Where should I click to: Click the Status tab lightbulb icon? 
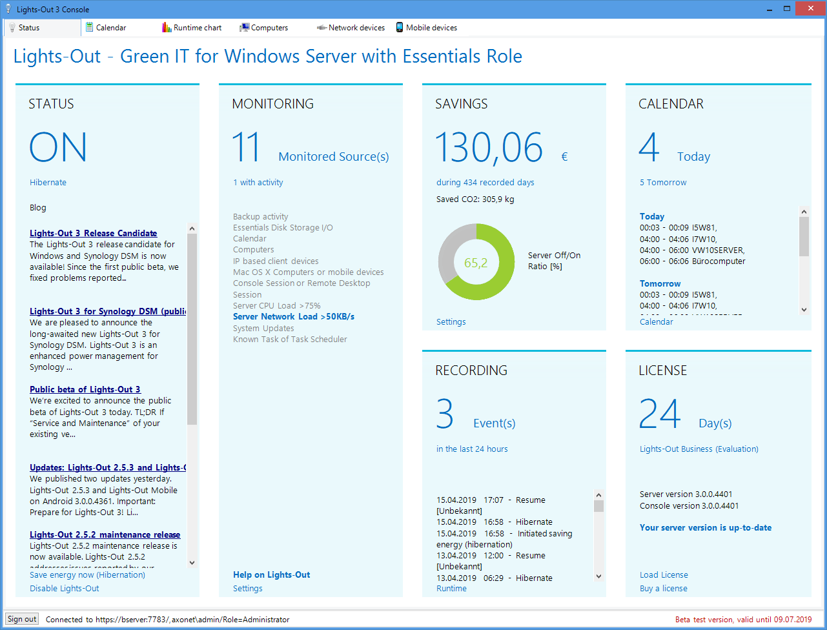(12, 28)
